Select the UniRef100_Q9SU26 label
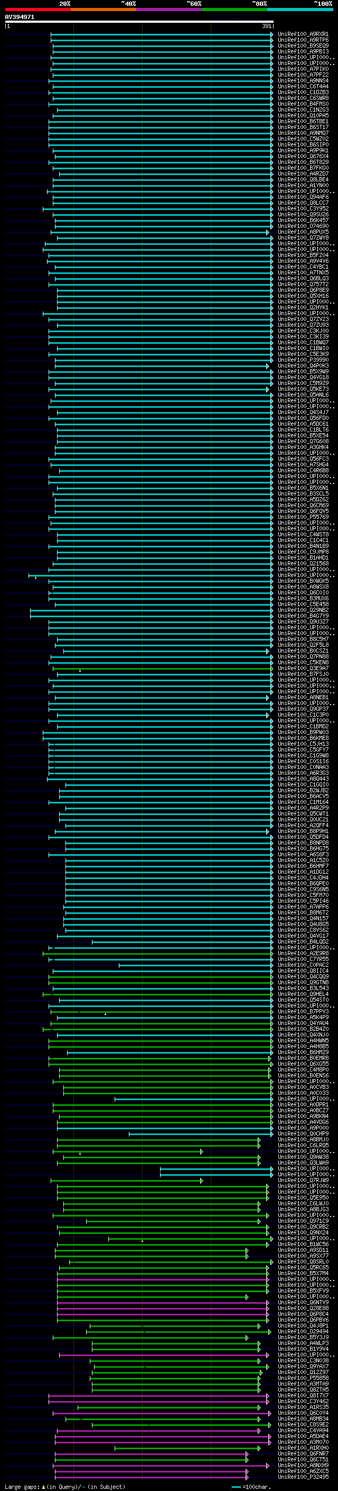The height and width of the screenshot is (1491, 338). point(303,214)
